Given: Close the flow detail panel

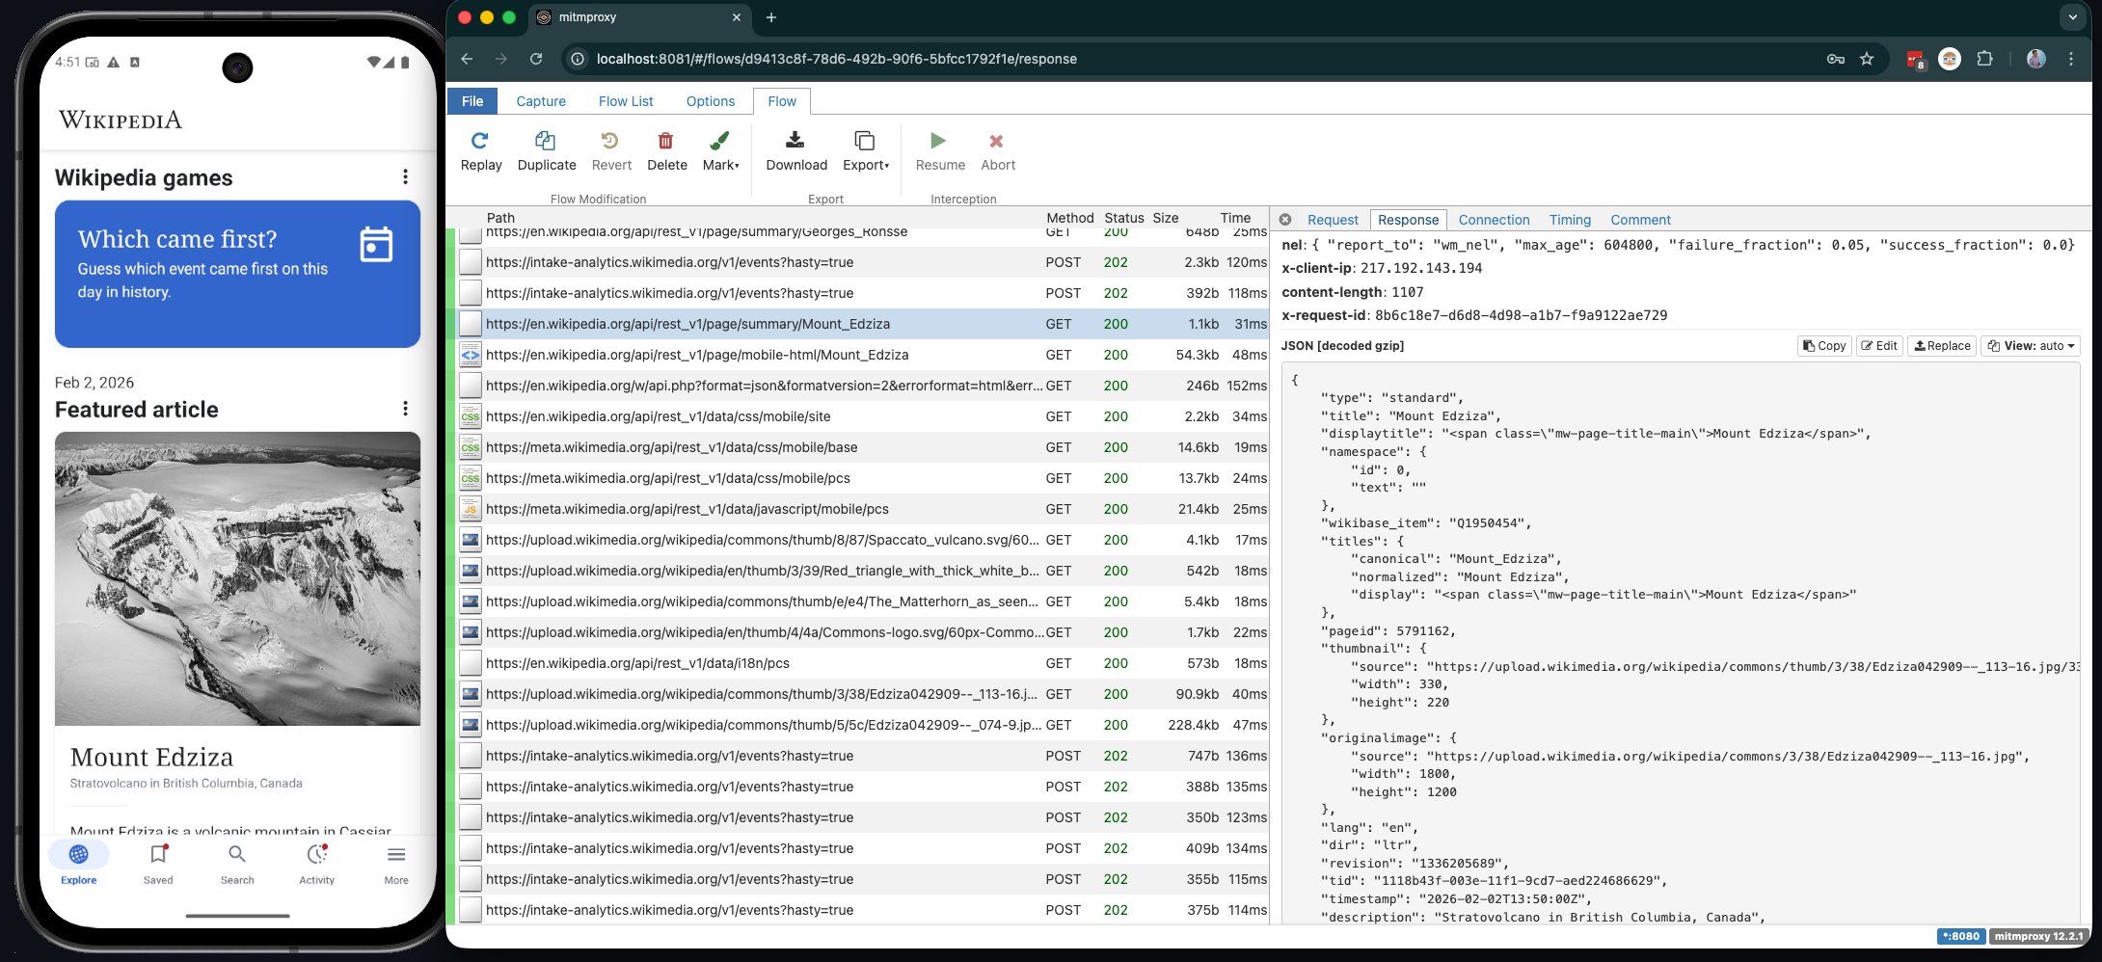Looking at the screenshot, I should tap(1285, 220).
